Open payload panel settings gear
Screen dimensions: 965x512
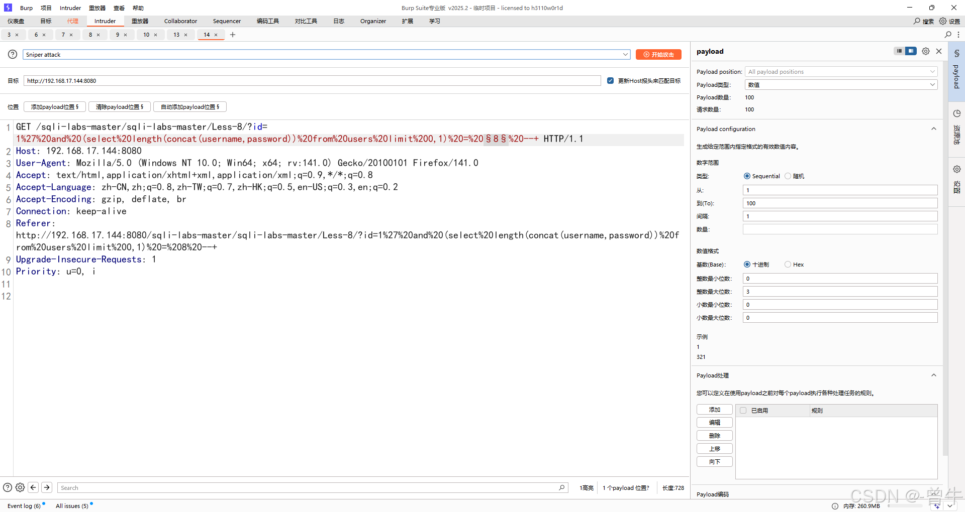pos(926,51)
